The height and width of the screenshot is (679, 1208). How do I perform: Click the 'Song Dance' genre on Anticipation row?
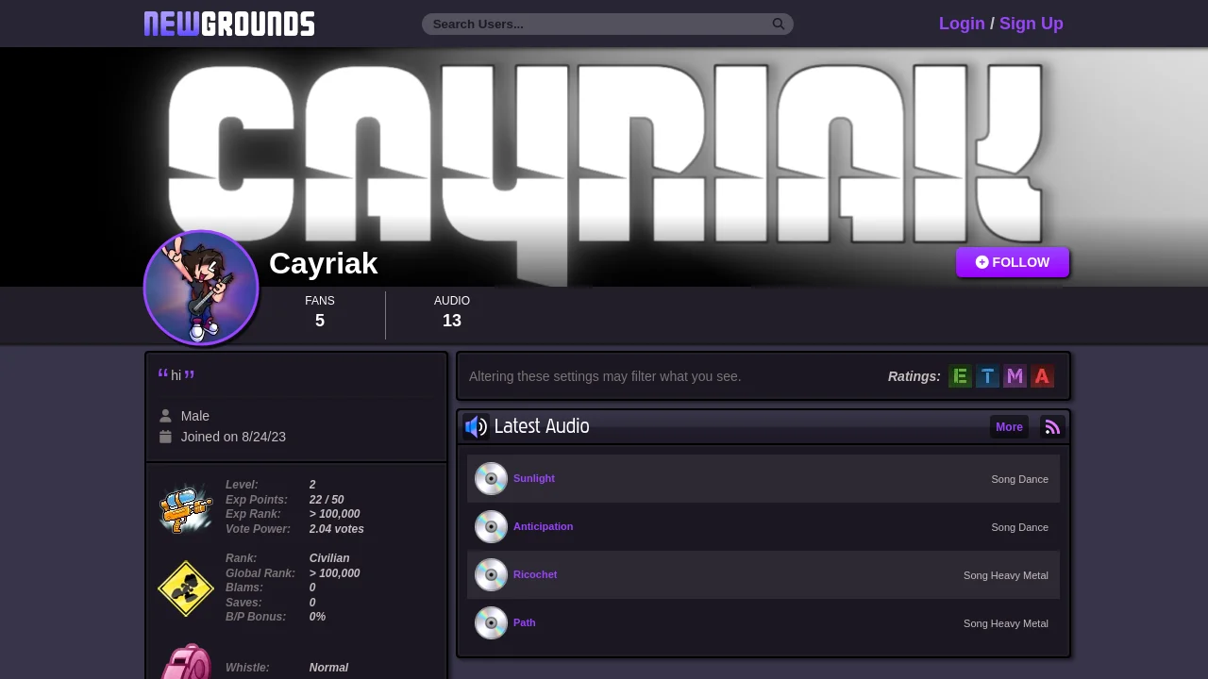tap(1019, 527)
